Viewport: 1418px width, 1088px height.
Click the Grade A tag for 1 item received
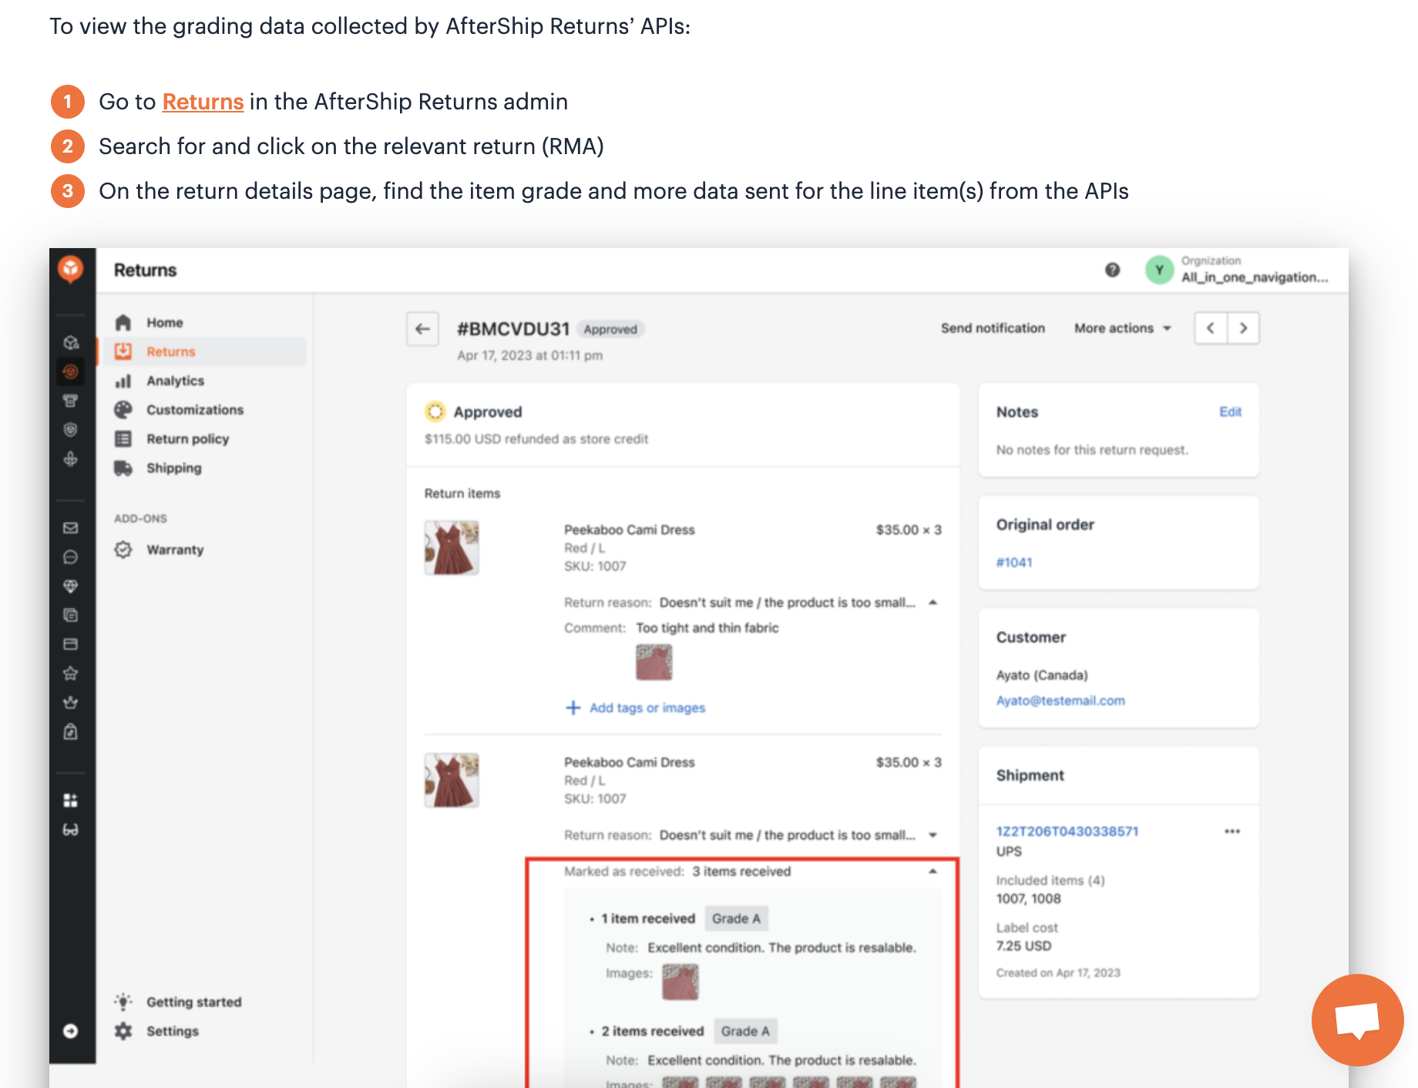(x=736, y=918)
